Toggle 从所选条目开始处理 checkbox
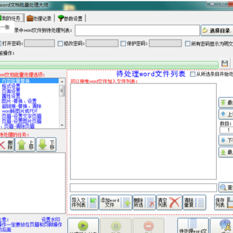 [x=192, y=74]
